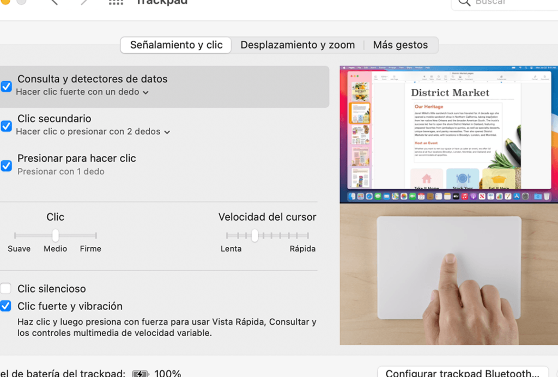Click the "Velocidad del cursor" slider handle
The width and height of the screenshot is (558, 377).
tap(254, 235)
